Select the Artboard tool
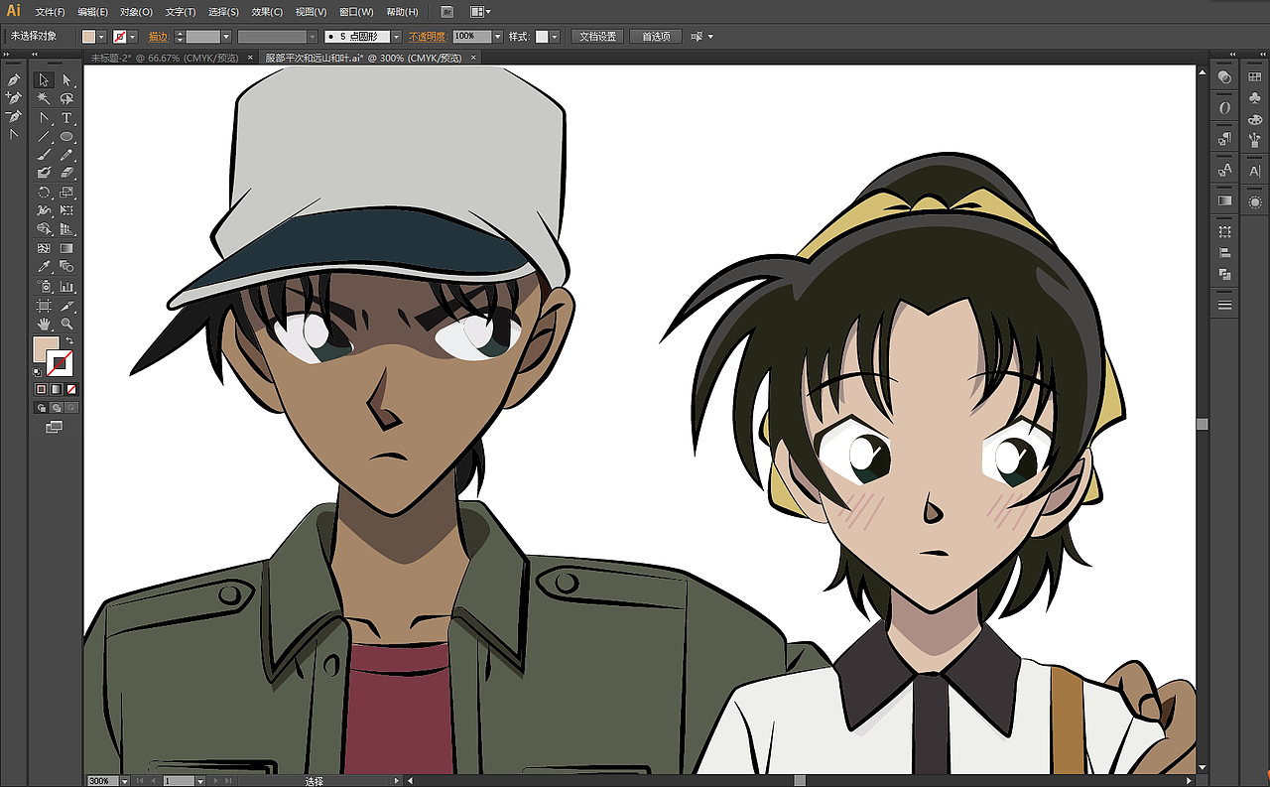Image resolution: width=1270 pixels, height=787 pixels. coord(44,305)
